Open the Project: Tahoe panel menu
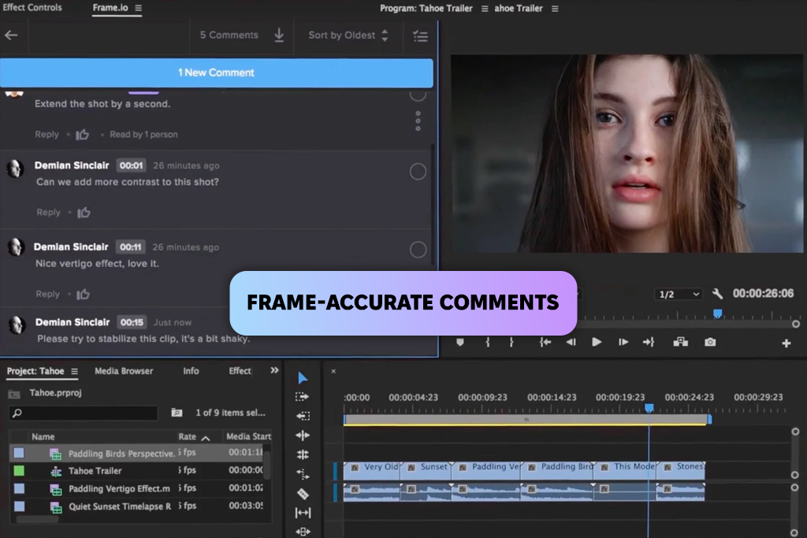The width and height of the screenshot is (807, 538). point(75,371)
